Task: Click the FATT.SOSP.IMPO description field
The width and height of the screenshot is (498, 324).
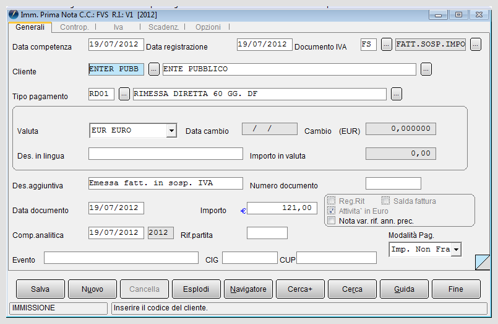Action: [x=431, y=45]
